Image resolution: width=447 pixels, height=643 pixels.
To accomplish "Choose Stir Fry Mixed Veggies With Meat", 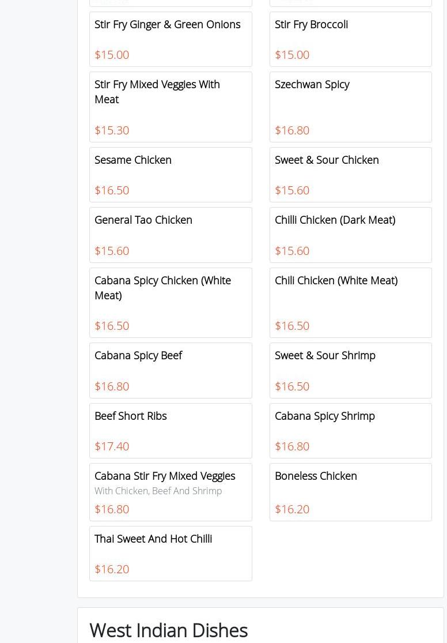I will point(157,92).
